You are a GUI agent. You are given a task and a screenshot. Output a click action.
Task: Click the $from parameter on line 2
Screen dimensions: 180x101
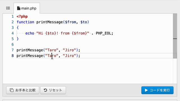71,22
